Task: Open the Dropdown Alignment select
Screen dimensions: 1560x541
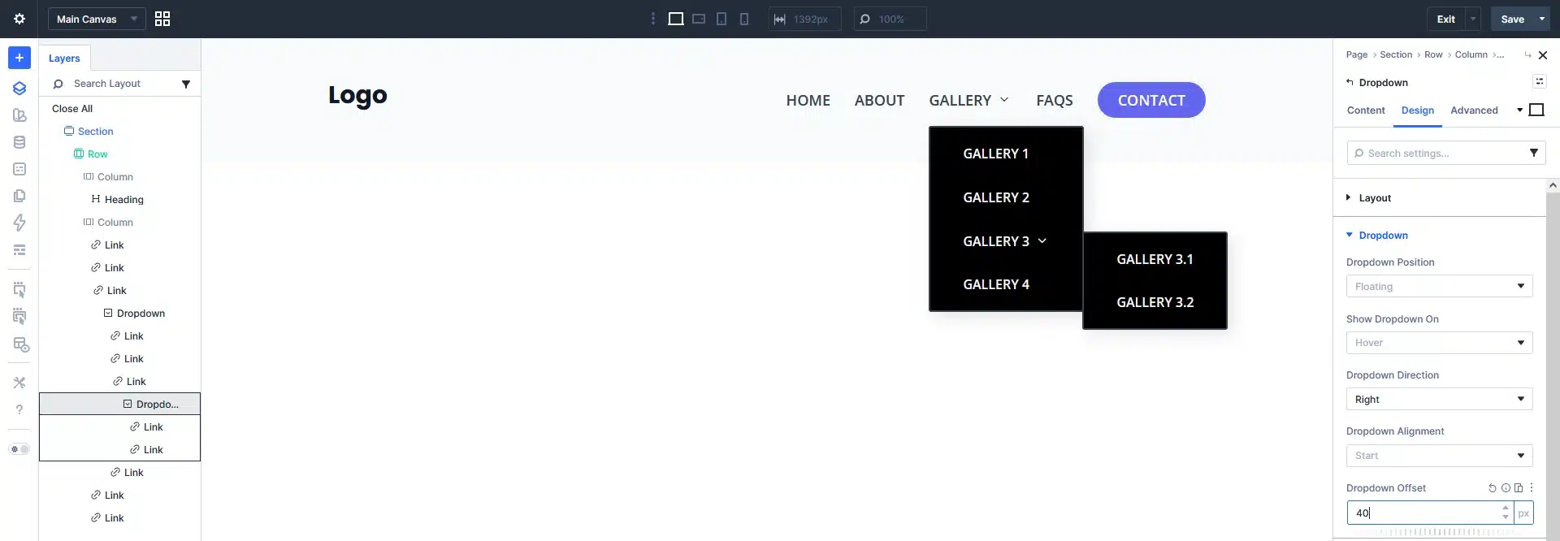Action: click(x=1439, y=456)
